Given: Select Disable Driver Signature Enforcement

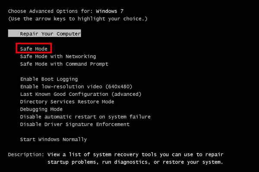Looking at the screenshot, I should 75,124.
